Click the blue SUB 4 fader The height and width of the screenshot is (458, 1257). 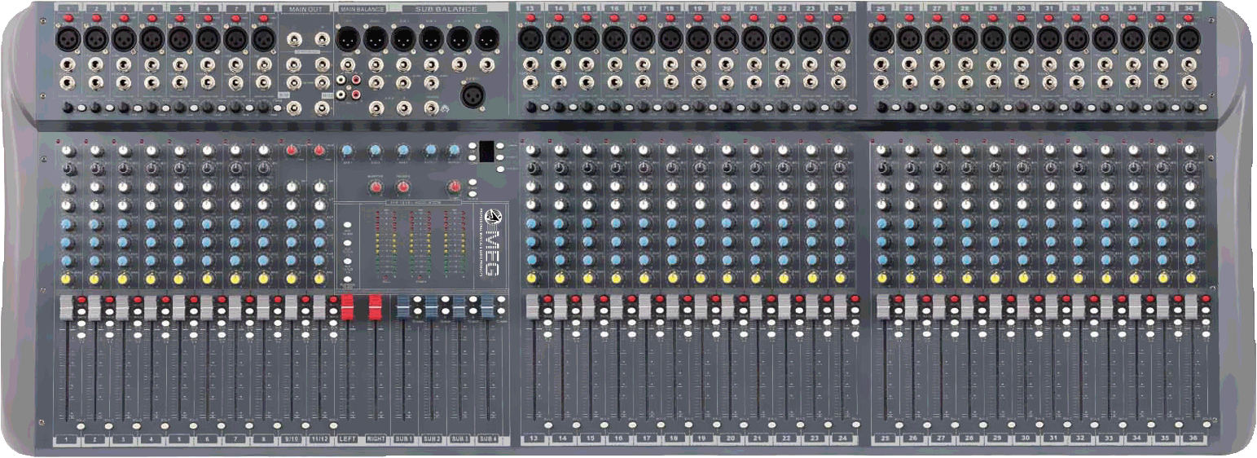[487, 307]
